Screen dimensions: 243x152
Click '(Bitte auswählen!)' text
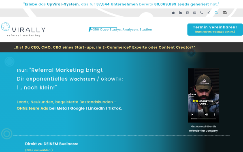click(x=39, y=150)
